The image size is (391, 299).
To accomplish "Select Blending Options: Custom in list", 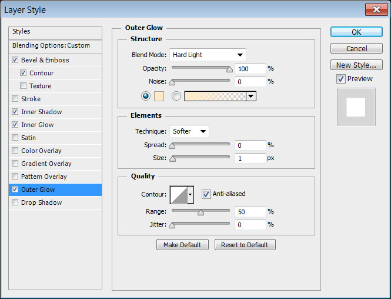I will [51, 45].
